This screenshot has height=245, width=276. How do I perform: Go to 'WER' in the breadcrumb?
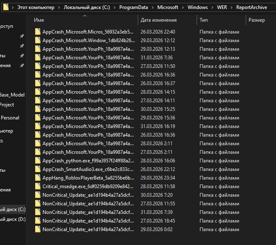pos(222,7)
